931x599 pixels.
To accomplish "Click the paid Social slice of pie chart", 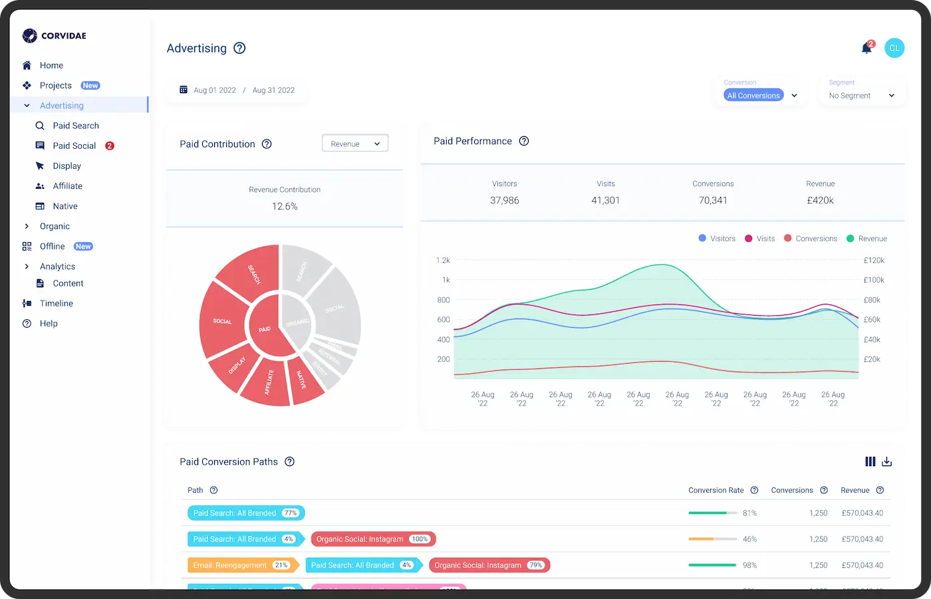I will coord(223,321).
